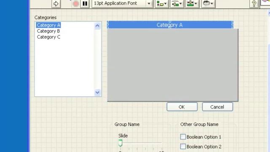The height and width of the screenshot is (152, 270).
Task: Open the Reorder toolbar menu
Action: coord(208,4)
